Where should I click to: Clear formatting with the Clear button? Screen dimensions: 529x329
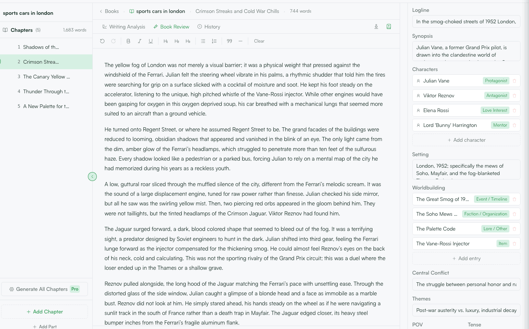click(259, 41)
